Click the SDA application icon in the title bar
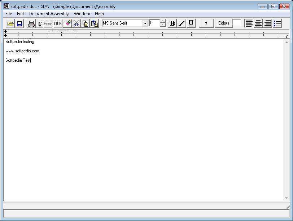This screenshot has width=293, height=221. pos(6,6)
